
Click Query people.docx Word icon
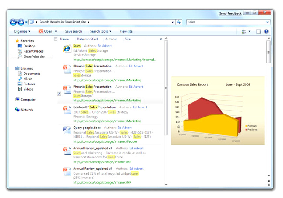[x=67, y=131]
